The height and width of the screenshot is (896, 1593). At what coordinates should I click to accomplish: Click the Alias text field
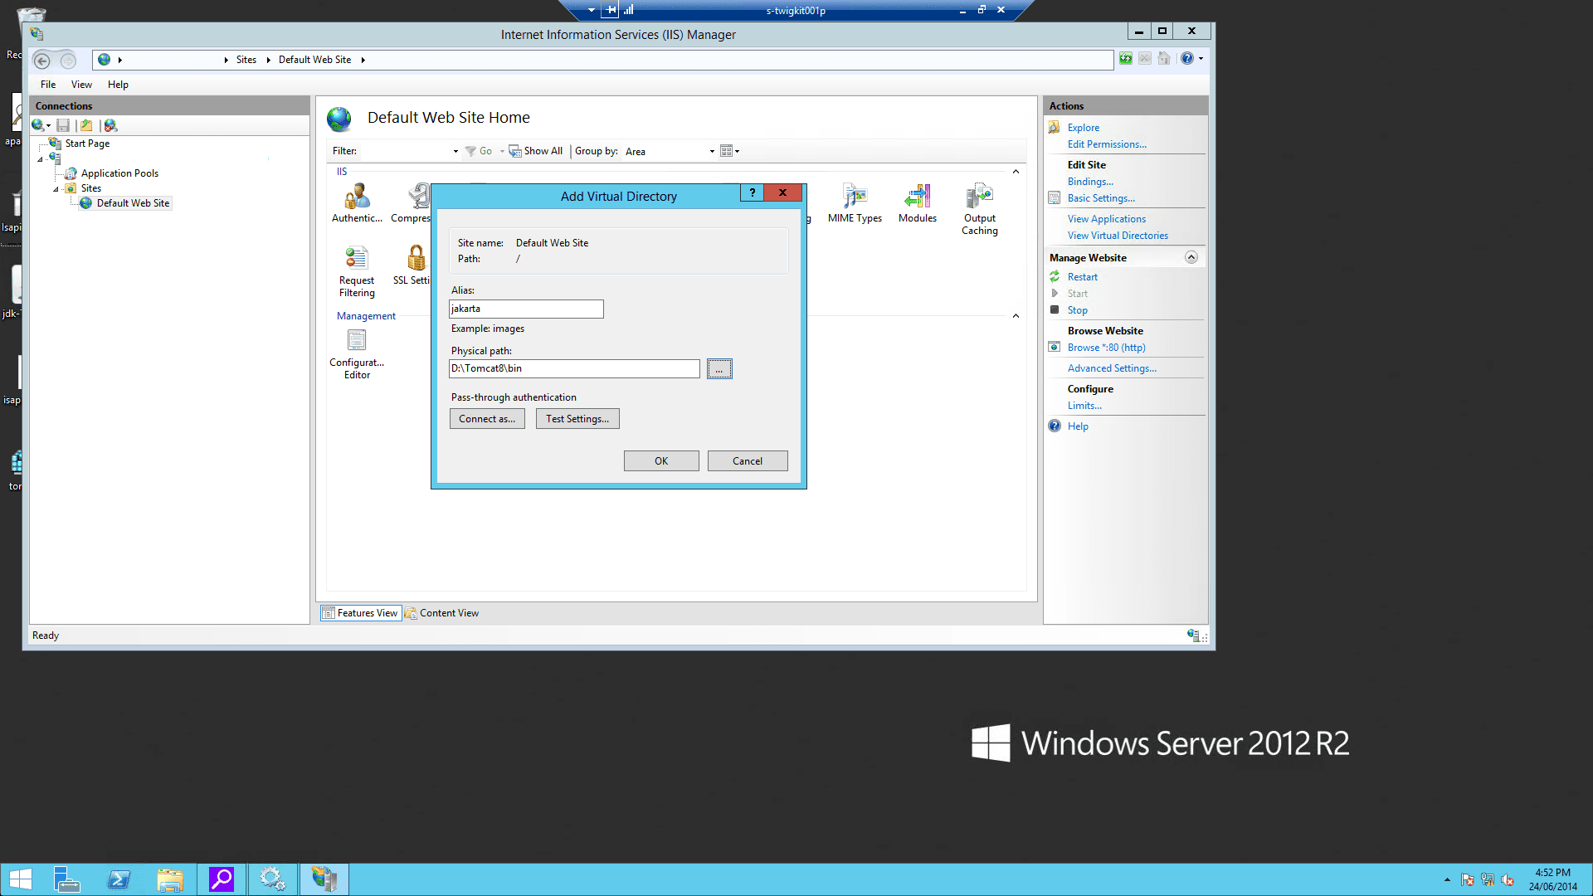(526, 309)
